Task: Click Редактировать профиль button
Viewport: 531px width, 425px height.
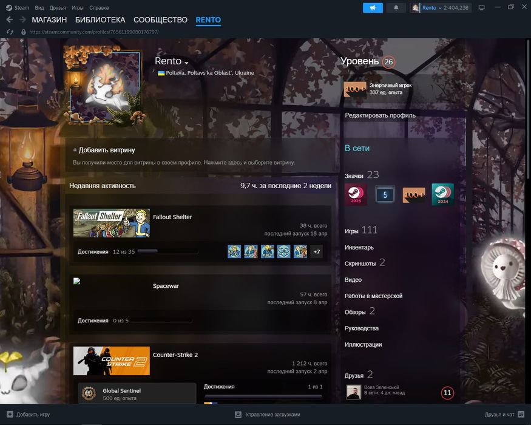Action: pyautogui.click(x=380, y=115)
